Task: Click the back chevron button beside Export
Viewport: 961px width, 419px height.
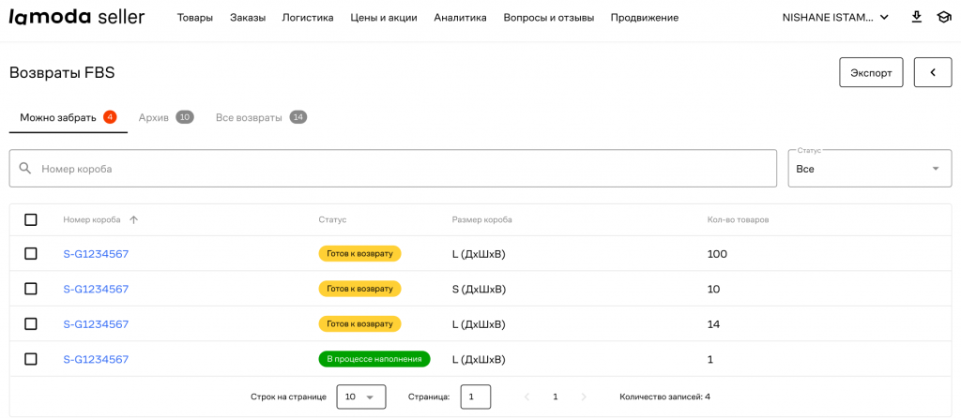Action: [x=932, y=72]
